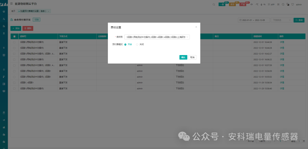Click the thermometer icon in left sidebar
The width and height of the screenshot is (308, 149).
pos(4,77)
